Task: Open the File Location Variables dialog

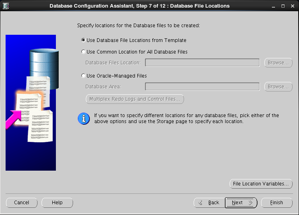Action: tap(261, 184)
